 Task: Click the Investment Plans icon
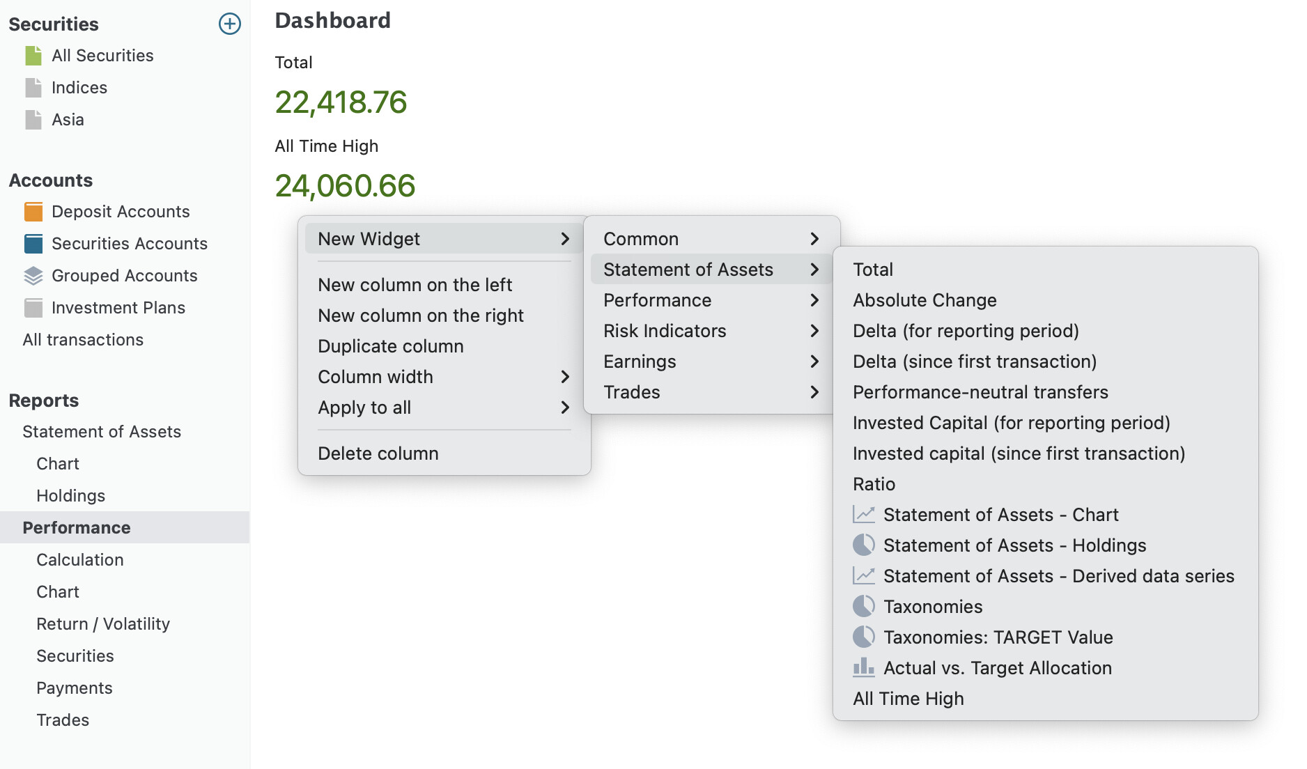(x=33, y=308)
